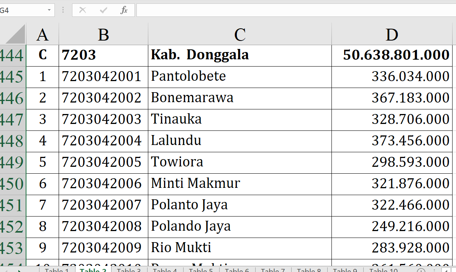Go to the Table 8 sheet tab
Viewport: 456px width, 272px height.
(309, 270)
